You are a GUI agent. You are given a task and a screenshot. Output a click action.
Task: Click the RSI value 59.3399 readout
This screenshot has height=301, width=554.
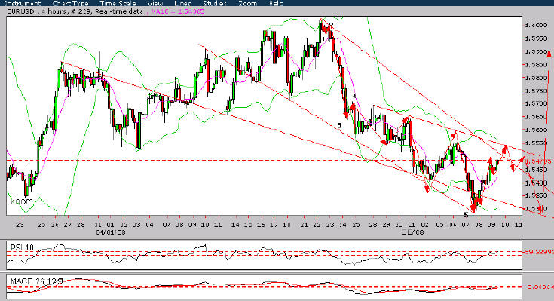coord(539,252)
